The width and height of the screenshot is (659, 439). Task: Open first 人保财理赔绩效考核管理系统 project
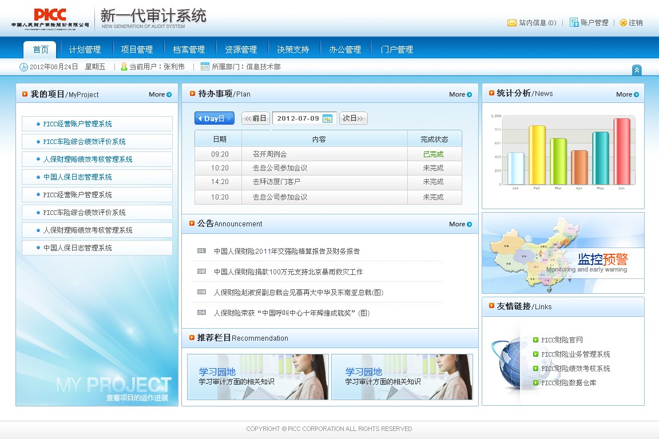coord(97,159)
